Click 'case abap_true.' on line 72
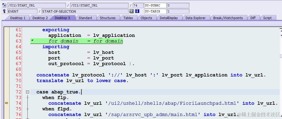The width and height of the screenshot is (282, 119). (x=59, y=92)
